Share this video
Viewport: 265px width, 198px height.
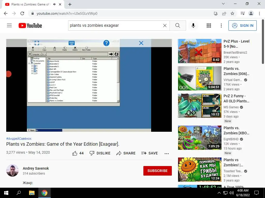click(126, 153)
